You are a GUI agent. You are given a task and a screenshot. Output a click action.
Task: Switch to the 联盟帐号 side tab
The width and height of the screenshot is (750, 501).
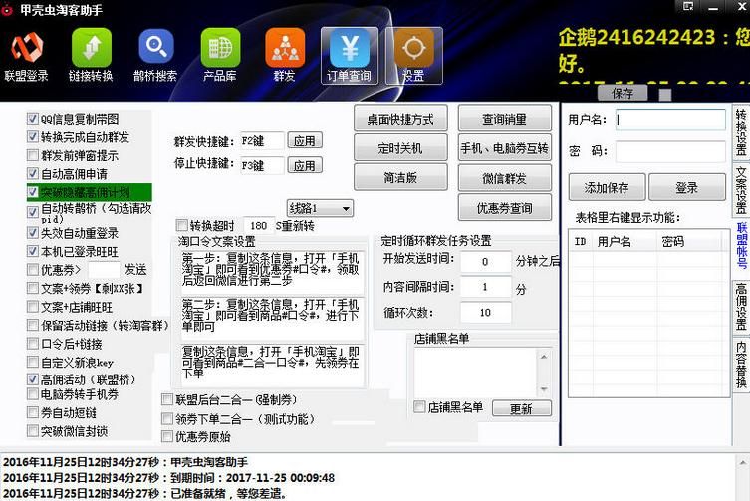click(740, 245)
